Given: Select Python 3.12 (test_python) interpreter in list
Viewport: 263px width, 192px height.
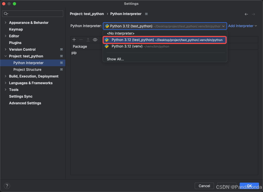Looking at the screenshot, I should [165, 40].
